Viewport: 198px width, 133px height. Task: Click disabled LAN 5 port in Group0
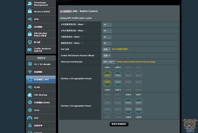click(128, 74)
